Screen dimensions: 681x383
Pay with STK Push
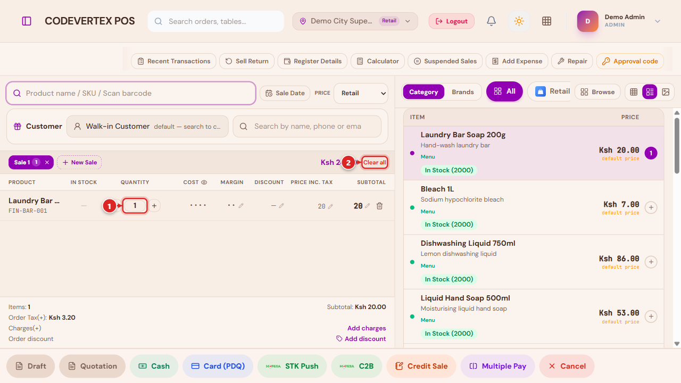[x=292, y=366]
